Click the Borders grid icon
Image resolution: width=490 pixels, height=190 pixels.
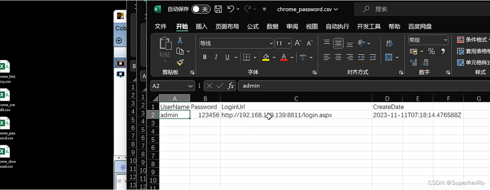click(246, 57)
